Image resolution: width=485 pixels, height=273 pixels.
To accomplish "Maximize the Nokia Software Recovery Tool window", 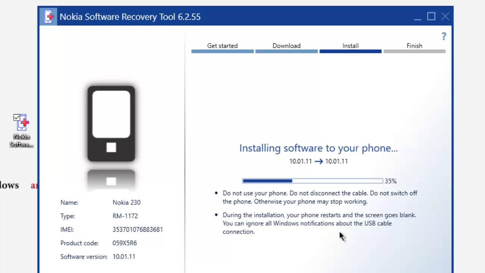I will (x=431, y=16).
